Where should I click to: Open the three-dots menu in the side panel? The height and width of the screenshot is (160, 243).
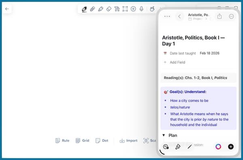pyautogui.click(x=167, y=16)
